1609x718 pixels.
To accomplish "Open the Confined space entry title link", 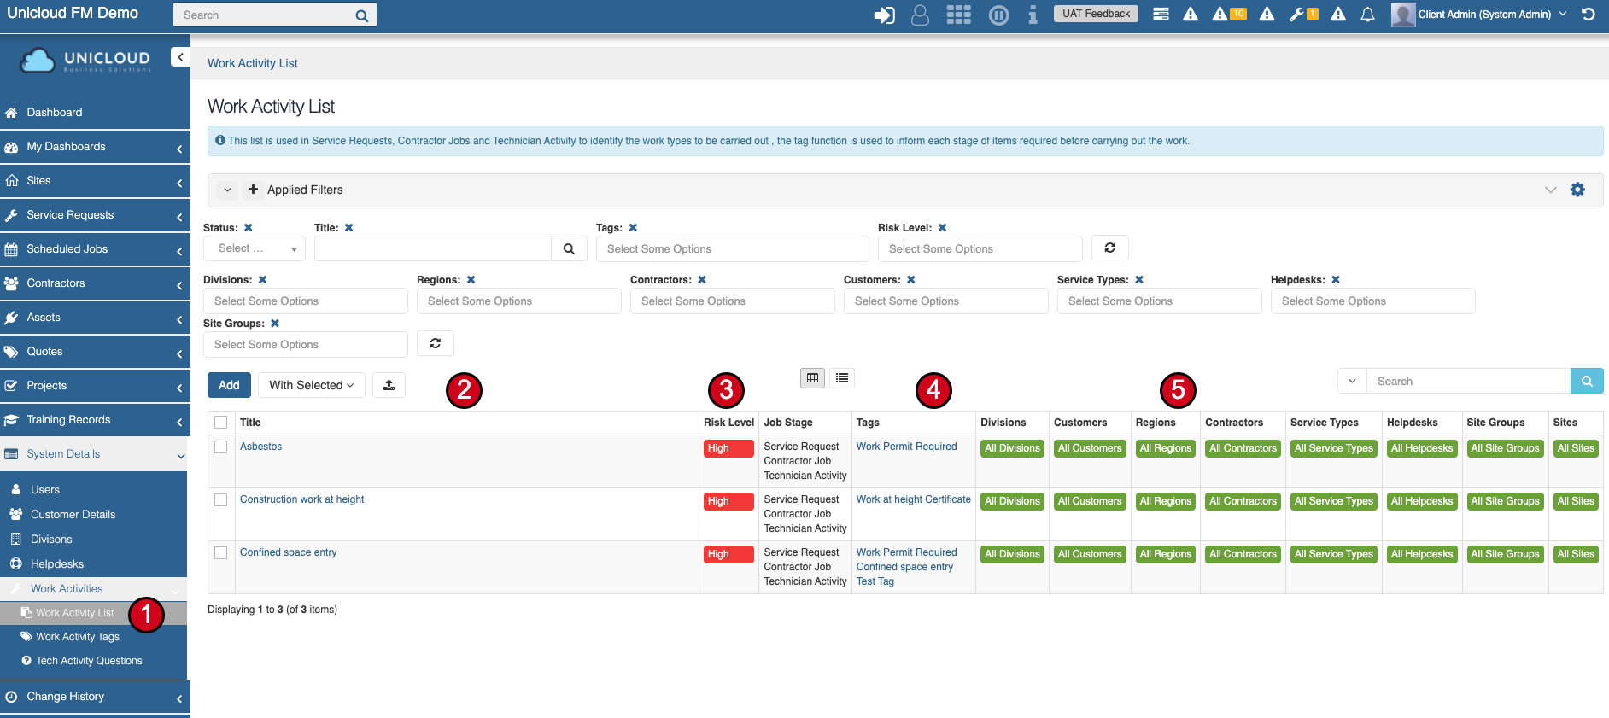I will pyautogui.click(x=288, y=552).
